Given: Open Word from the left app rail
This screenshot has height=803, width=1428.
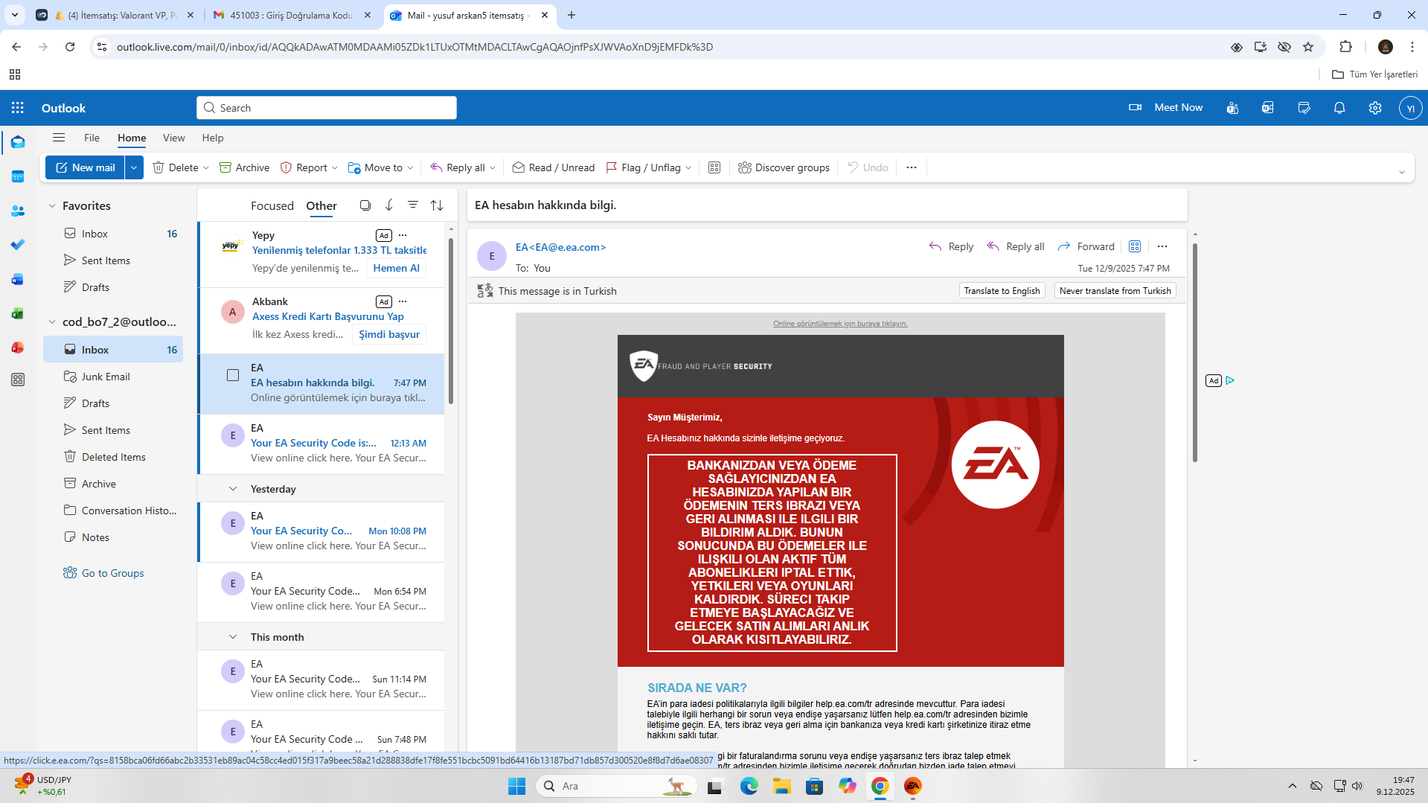Looking at the screenshot, I should [x=18, y=279].
